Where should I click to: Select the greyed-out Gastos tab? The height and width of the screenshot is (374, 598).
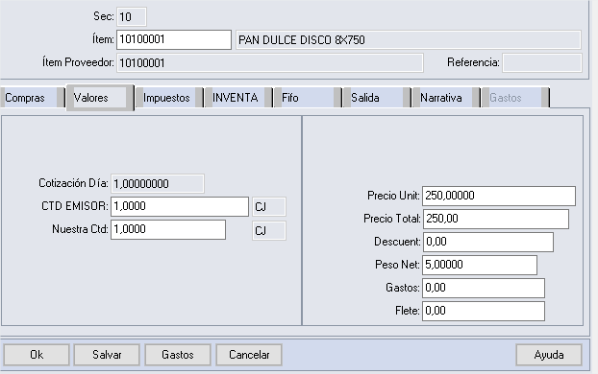515,98
